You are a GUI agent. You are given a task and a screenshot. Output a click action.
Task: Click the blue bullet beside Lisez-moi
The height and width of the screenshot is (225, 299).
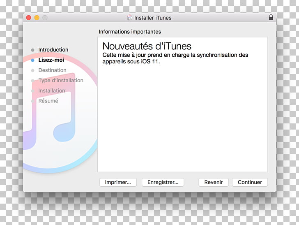tap(32, 60)
